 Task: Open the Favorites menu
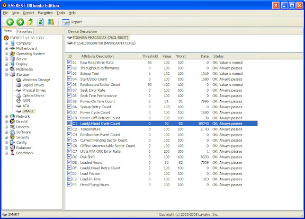pyautogui.click(x=45, y=13)
